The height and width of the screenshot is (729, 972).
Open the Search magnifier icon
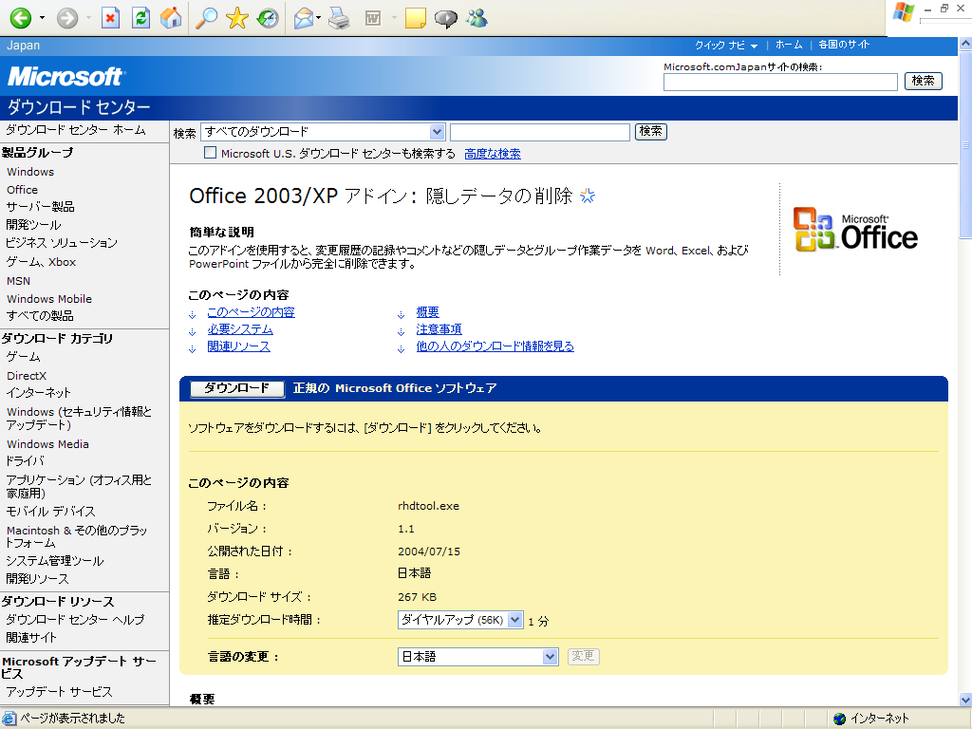[206, 18]
